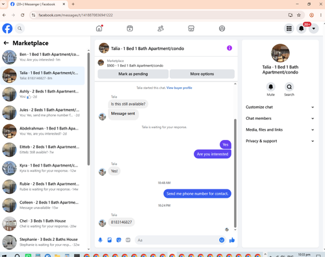Open the Groups/profile circle icon
The width and height of the screenshot is (325, 257).
click(x=222, y=29)
